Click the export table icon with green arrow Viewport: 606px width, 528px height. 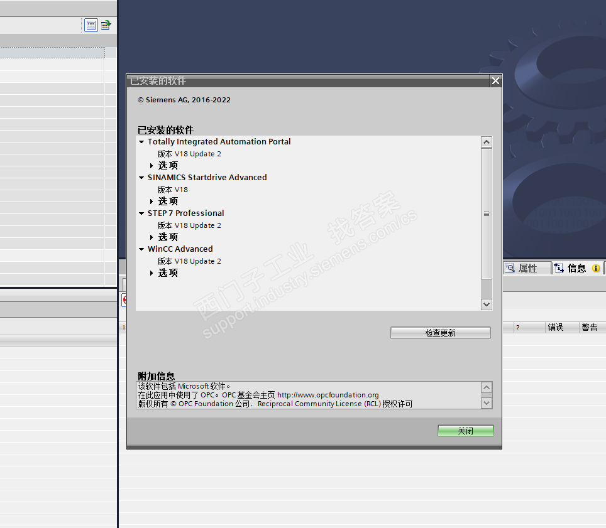(106, 26)
